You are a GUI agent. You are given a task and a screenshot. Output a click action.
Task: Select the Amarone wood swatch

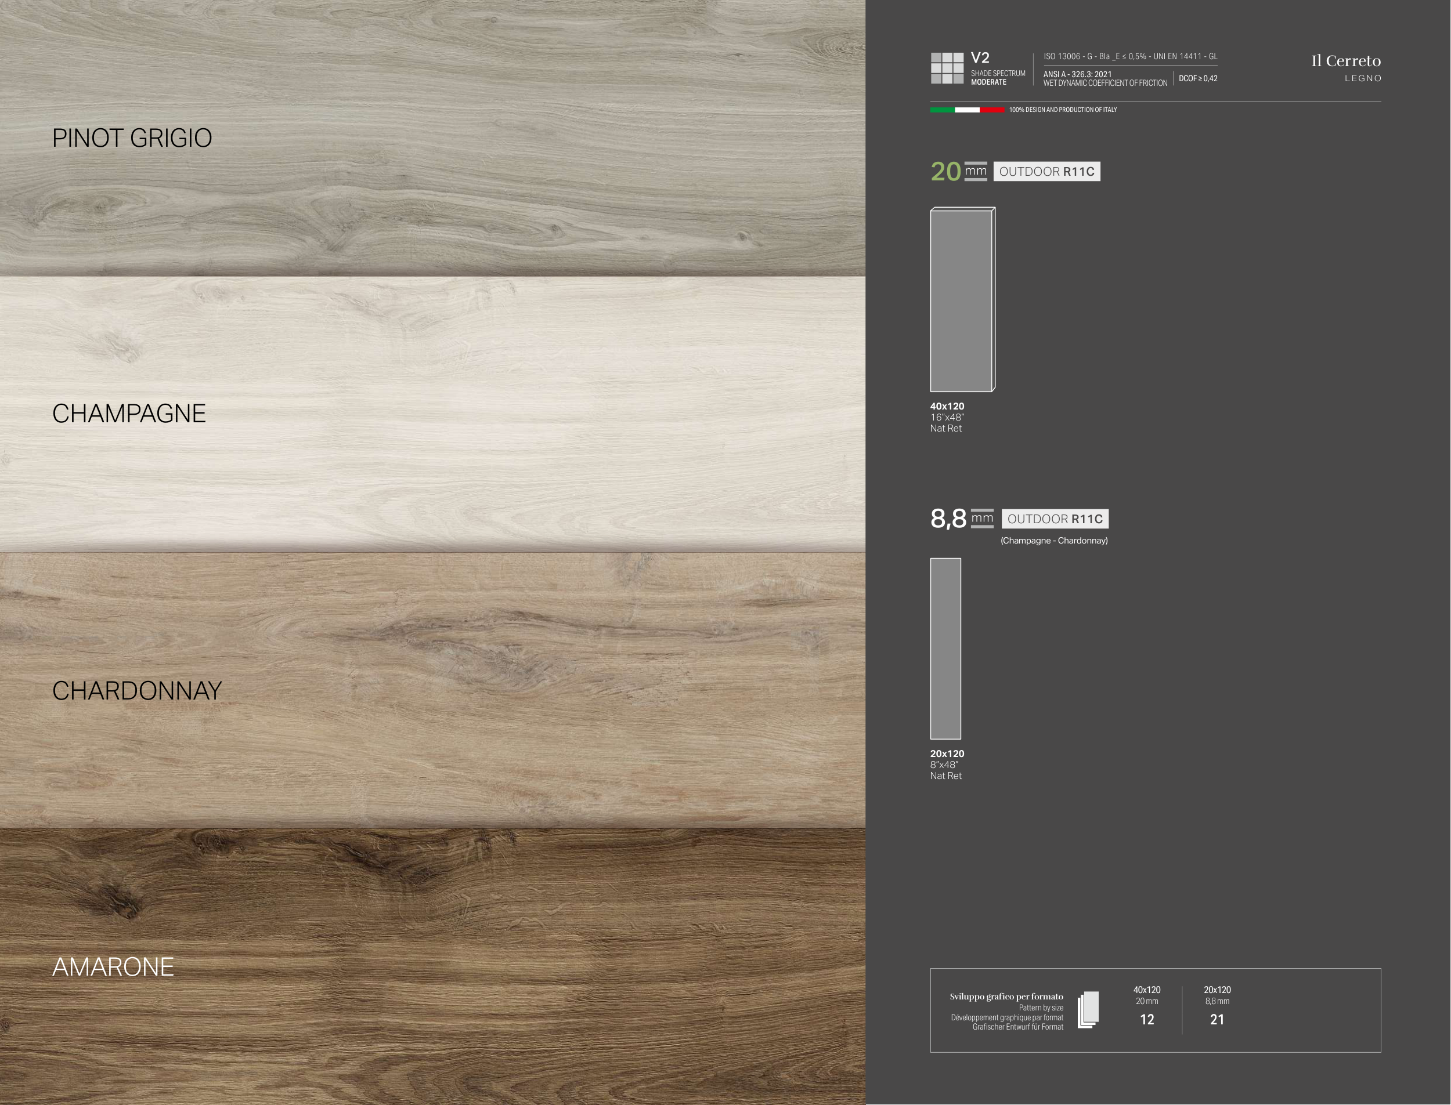click(x=432, y=967)
